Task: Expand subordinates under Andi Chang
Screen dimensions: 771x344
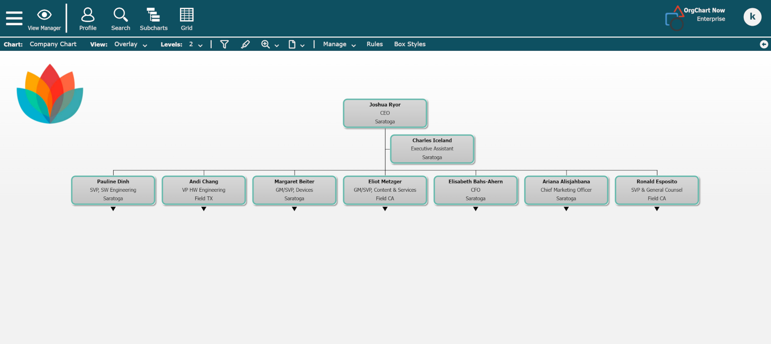Action: (204, 209)
